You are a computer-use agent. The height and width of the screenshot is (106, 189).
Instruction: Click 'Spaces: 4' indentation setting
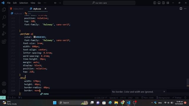click(113, 98)
